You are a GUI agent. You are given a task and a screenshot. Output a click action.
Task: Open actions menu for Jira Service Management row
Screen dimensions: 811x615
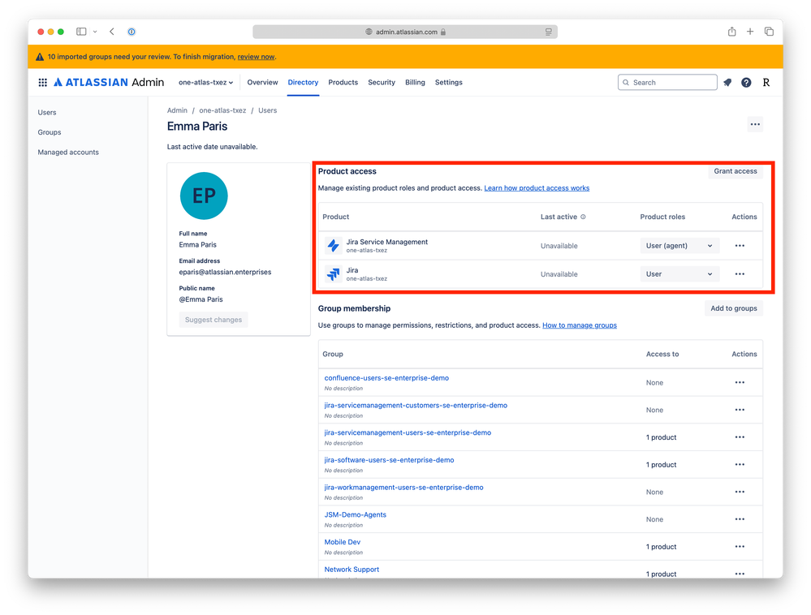click(x=740, y=246)
